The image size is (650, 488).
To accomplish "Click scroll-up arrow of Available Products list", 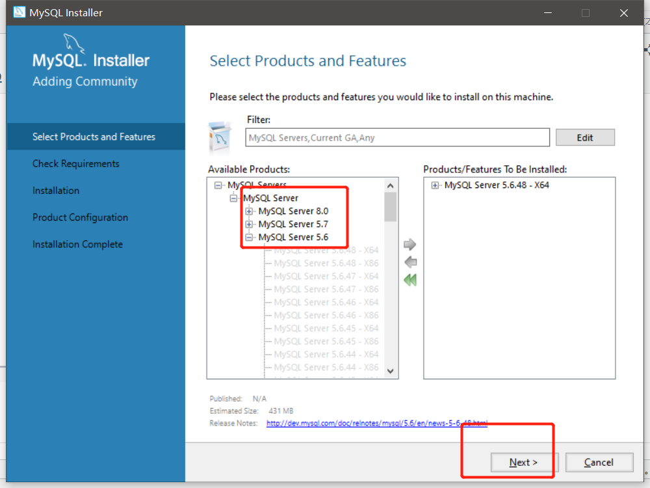I will point(390,186).
